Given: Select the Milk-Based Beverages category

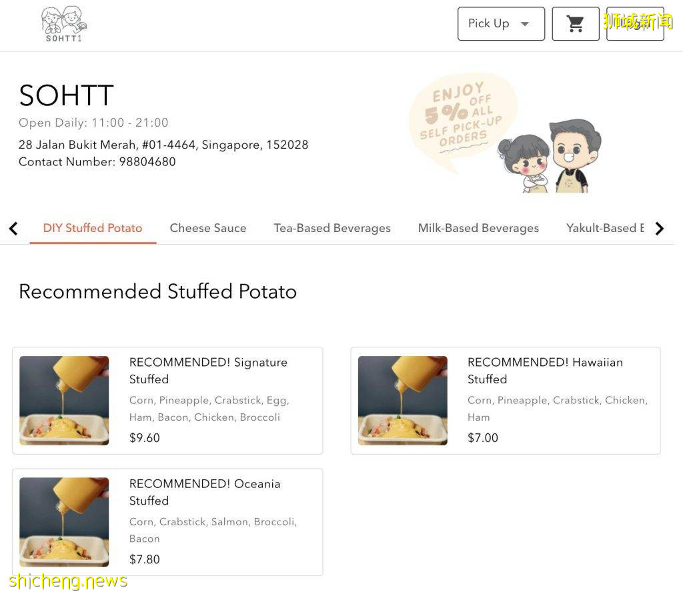Looking at the screenshot, I should coord(478,228).
